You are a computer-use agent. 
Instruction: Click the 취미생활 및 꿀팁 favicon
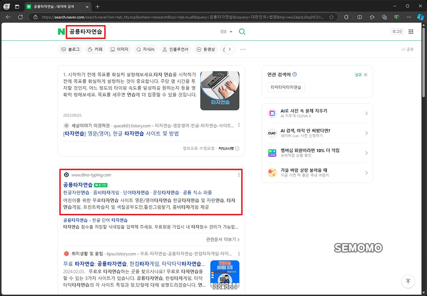tap(66, 254)
